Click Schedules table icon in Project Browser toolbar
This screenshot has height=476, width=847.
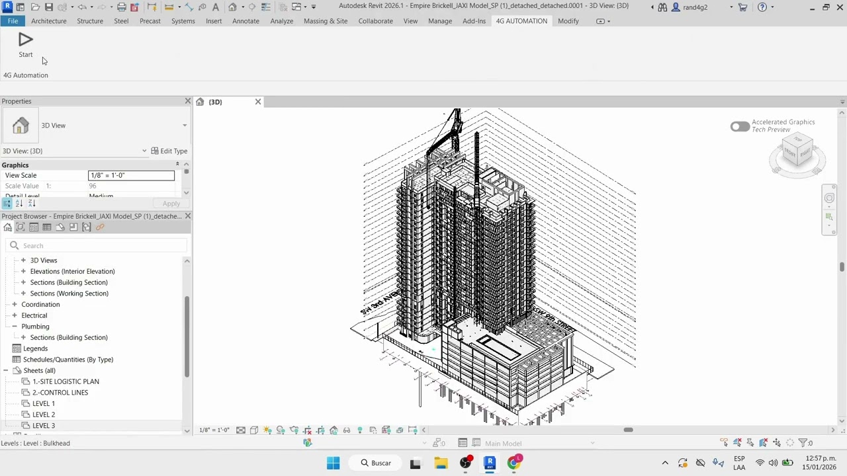coord(47,227)
